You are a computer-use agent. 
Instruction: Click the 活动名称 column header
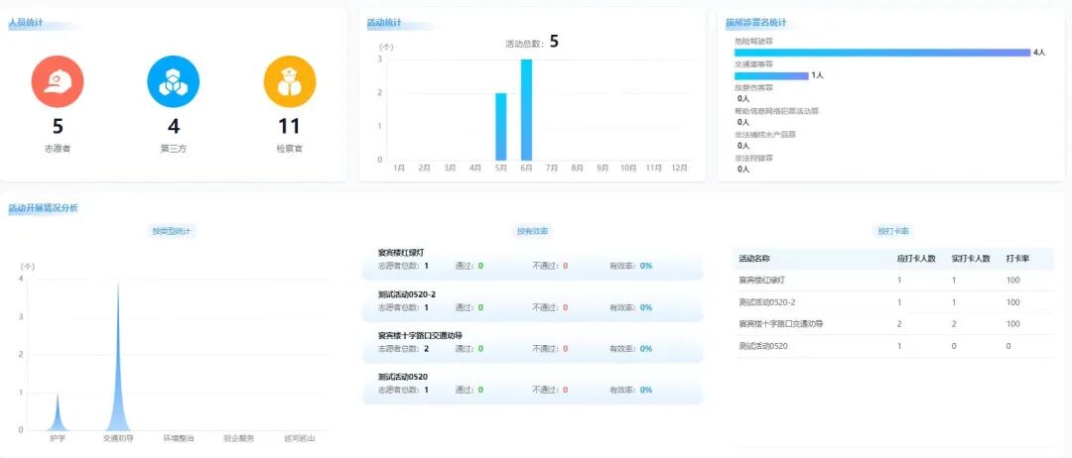(753, 260)
